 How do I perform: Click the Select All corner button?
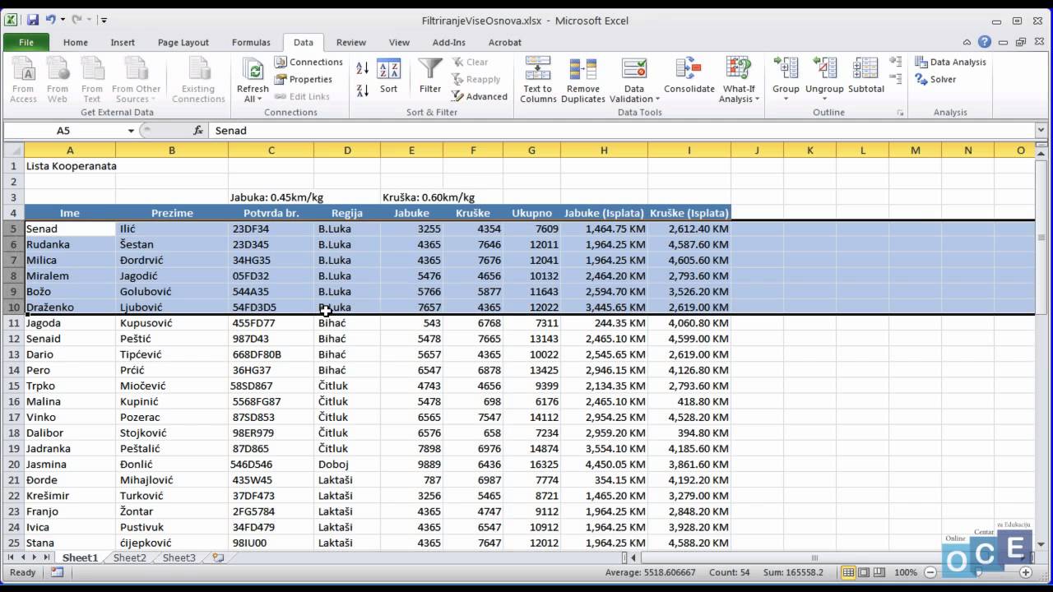tap(12, 150)
